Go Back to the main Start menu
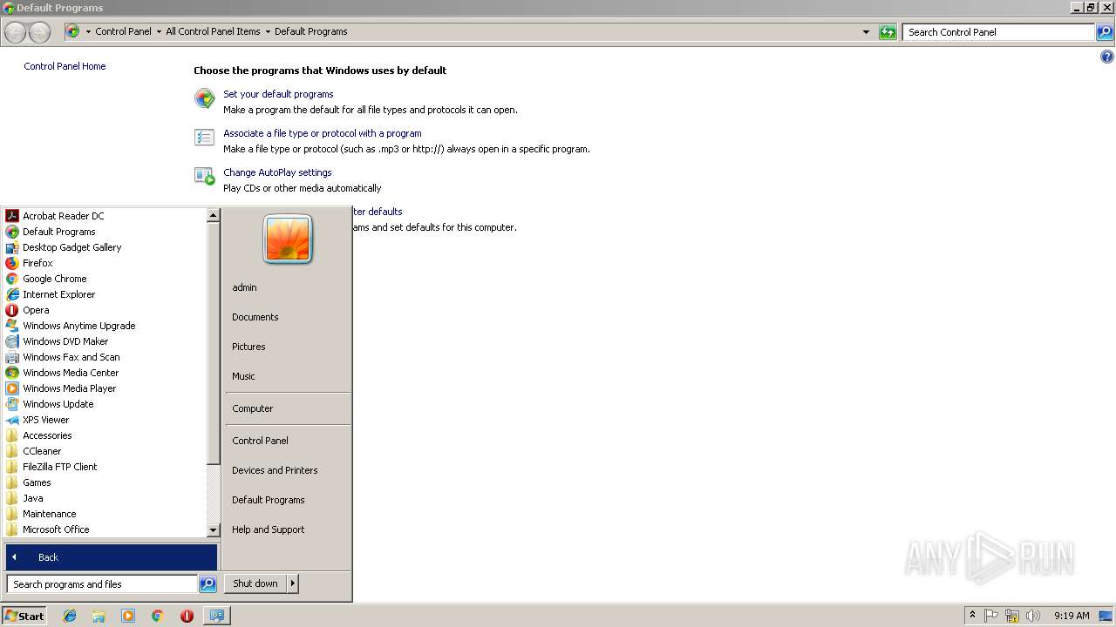The width and height of the screenshot is (1116, 627). (112, 557)
